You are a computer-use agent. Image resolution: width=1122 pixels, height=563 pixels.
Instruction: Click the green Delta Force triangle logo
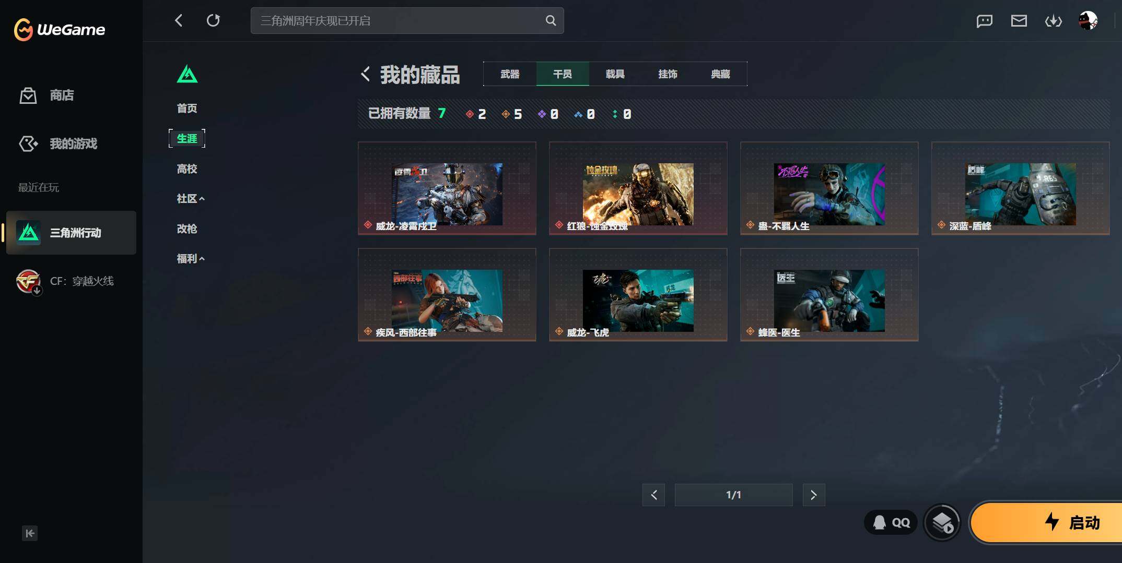point(187,74)
